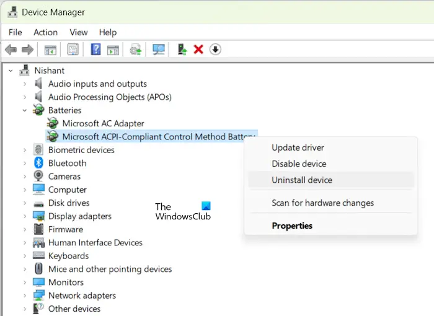
Task: Select the Disk drives label
Action: point(69,203)
